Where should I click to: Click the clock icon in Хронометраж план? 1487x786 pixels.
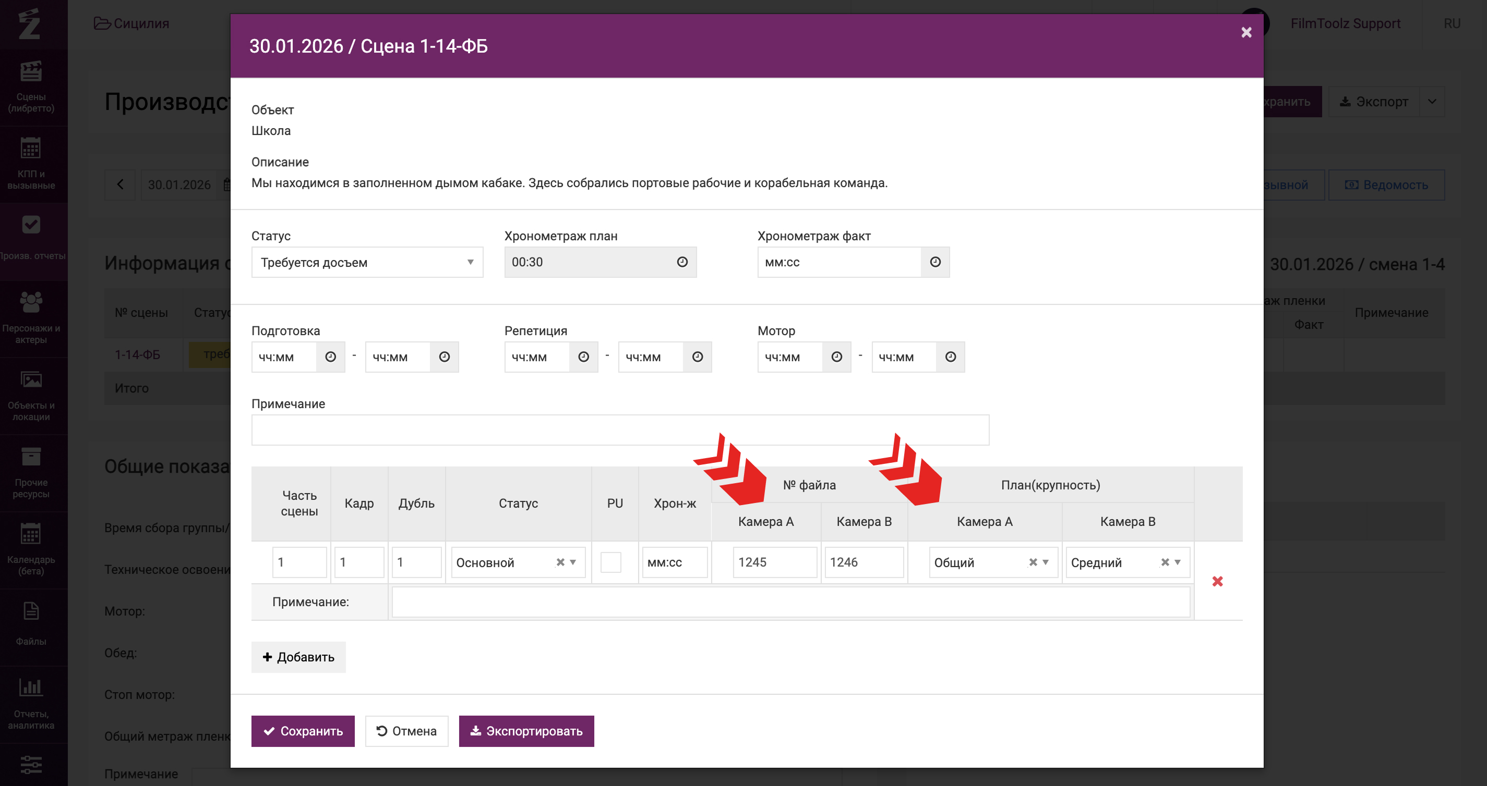point(682,262)
